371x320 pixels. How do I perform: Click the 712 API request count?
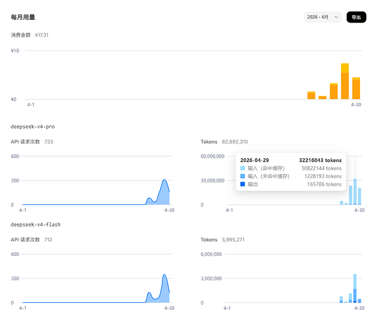point(48,239)
